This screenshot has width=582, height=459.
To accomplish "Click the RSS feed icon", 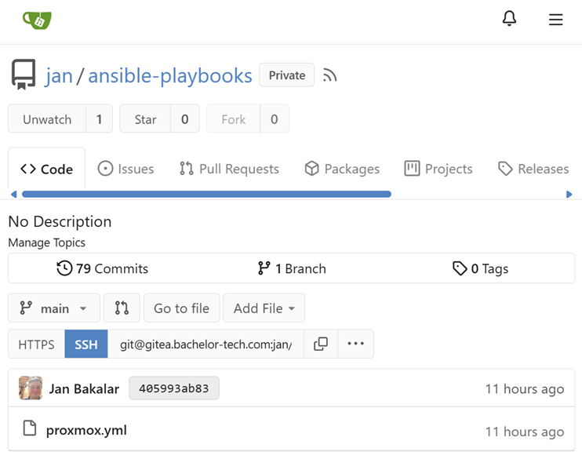I will click(330, 75).
